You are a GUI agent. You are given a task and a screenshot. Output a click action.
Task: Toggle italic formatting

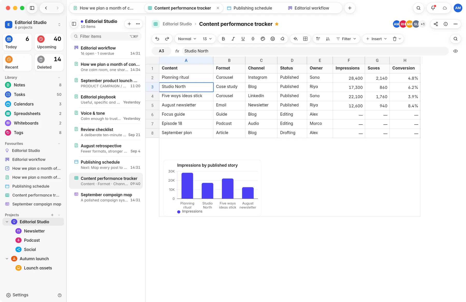233,39
